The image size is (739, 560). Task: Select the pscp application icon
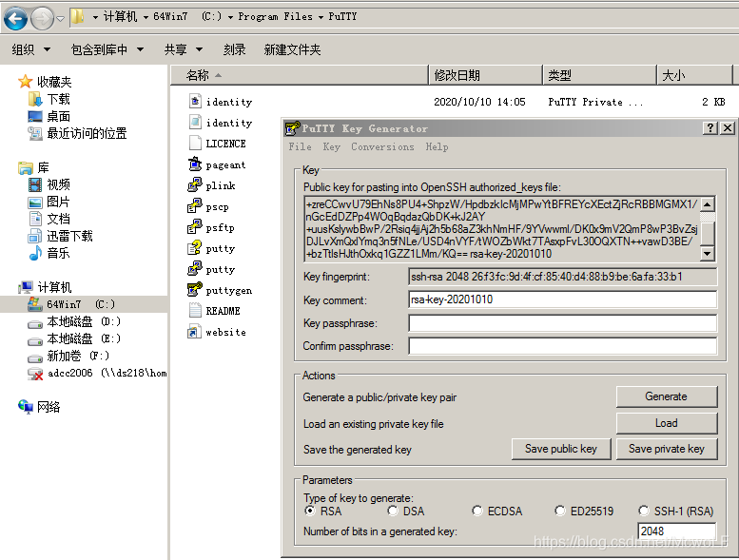click(x=195, y=206)
